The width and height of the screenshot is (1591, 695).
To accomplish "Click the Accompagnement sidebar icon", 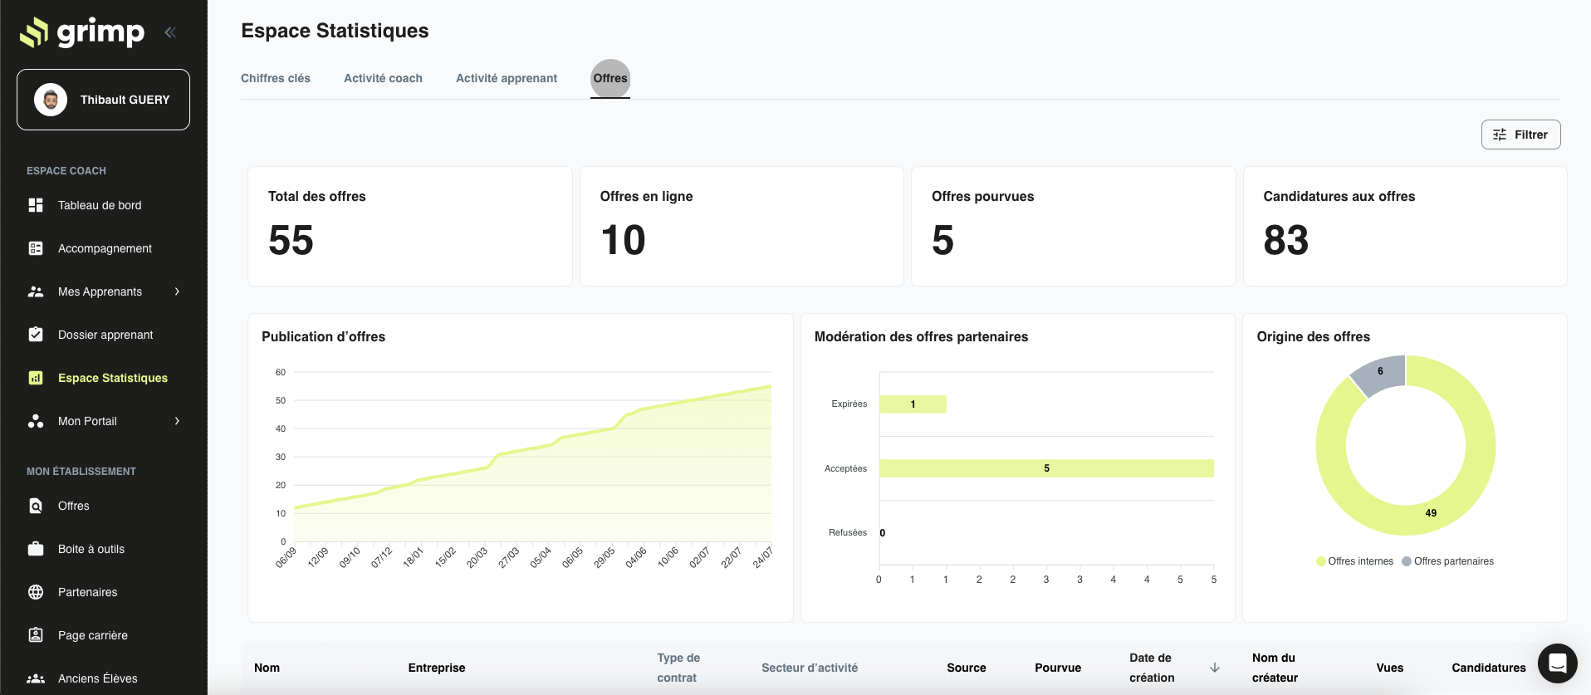I will (36, 248).
